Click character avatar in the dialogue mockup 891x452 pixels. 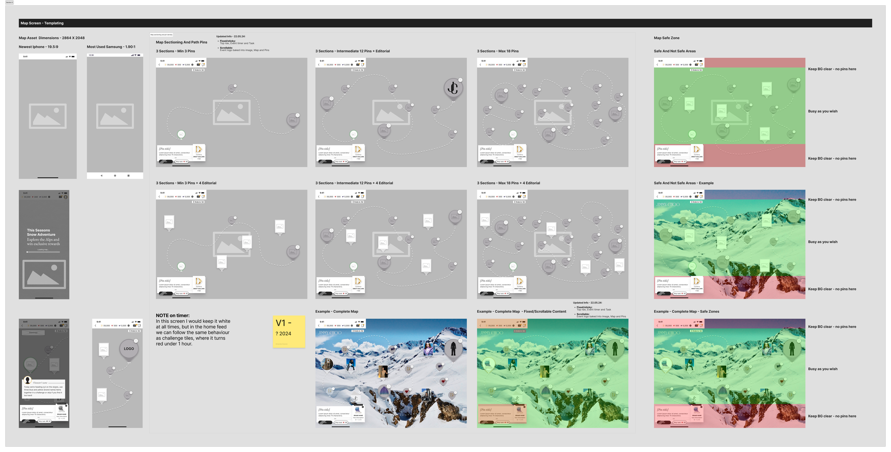click(27, 380)
